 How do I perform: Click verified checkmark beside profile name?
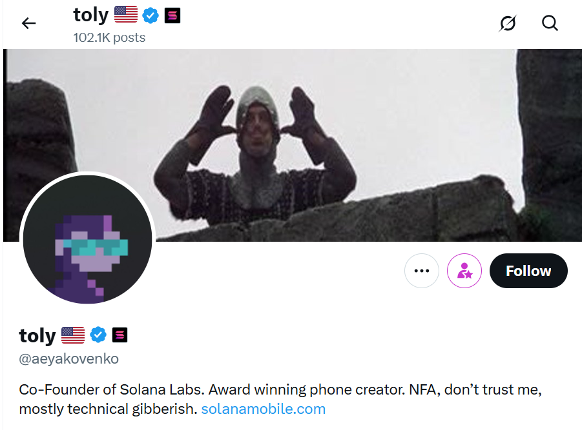click(98, 335)
